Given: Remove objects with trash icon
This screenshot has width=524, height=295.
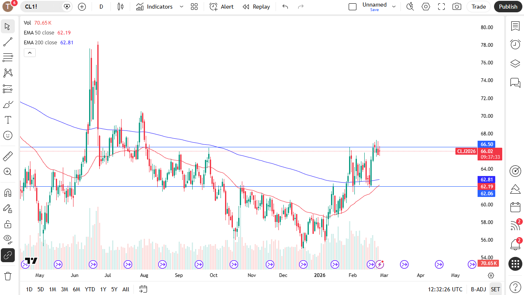Looking at the screenshot, I should (7, 275).
